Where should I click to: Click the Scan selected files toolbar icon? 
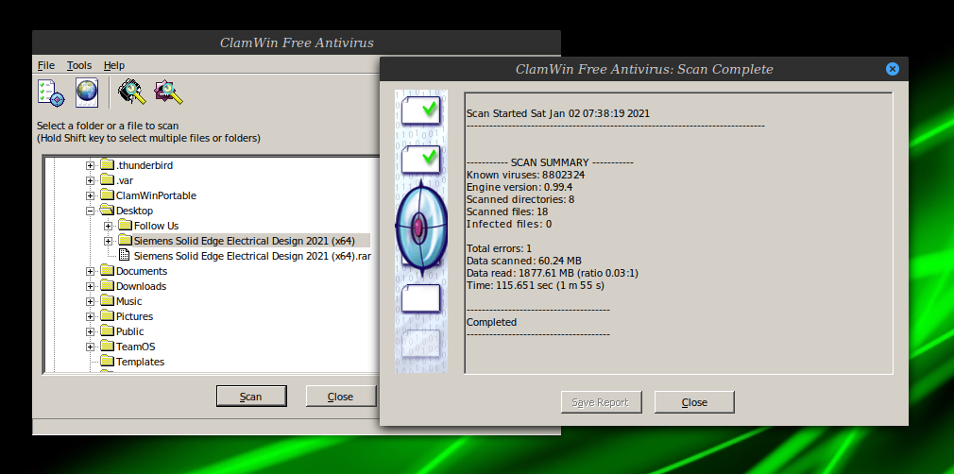pyautogui.click(x=168, y=92)
